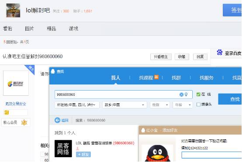Viewport: 242px width, 162px height.
Task: Click the 返回 back link text
Action: 65,120
